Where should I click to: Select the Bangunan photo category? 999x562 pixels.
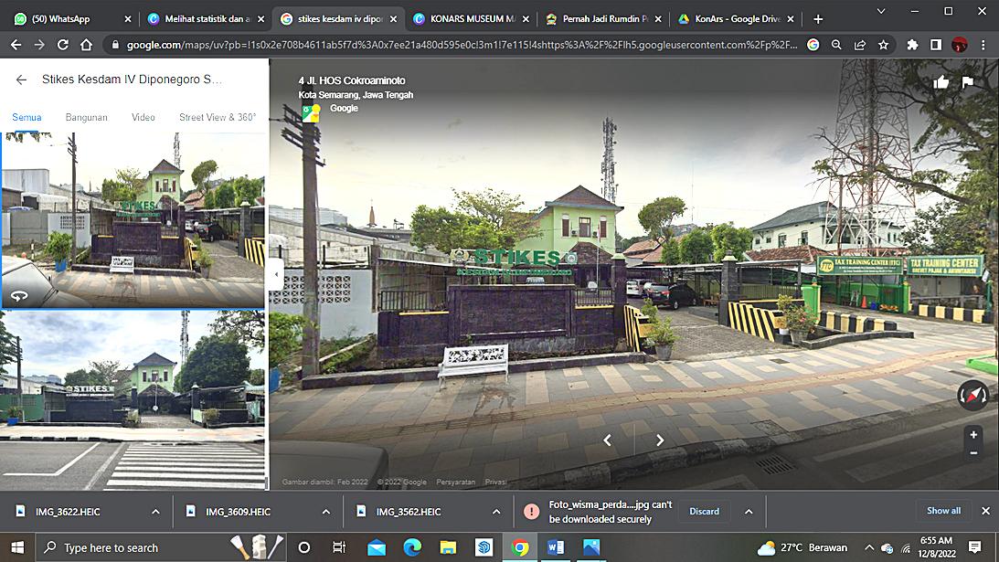coord(87,117)
